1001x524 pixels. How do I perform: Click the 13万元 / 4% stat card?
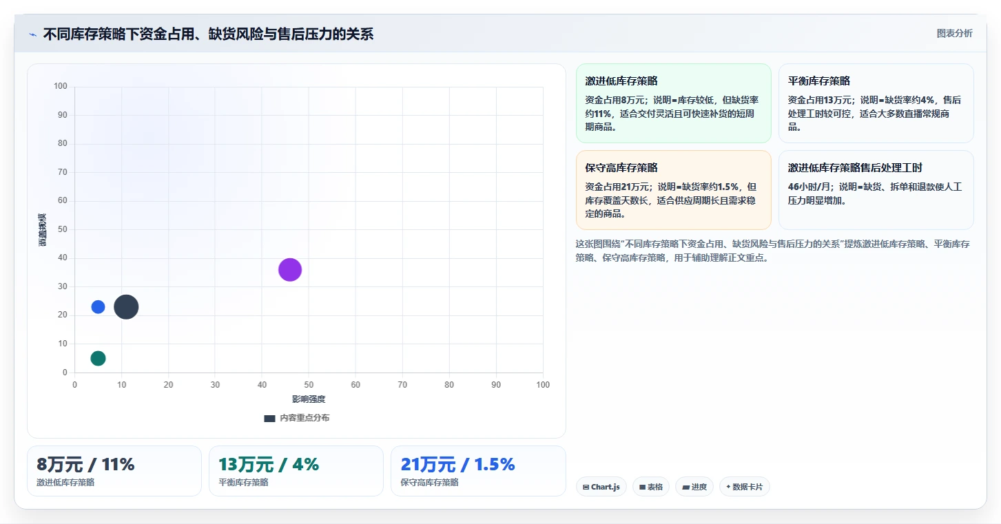click(296, 471)
